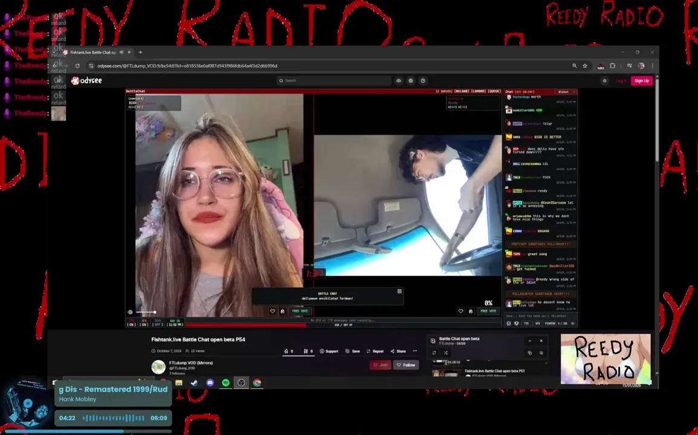698x435 pixels.
Task: Toggle TTS button in the chat footer
Action: (526, 324)
